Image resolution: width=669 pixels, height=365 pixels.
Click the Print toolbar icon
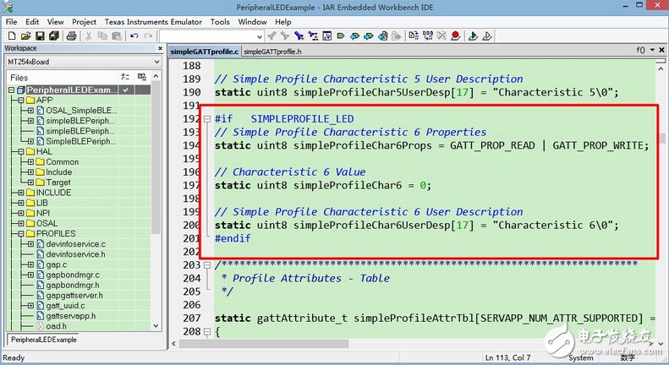click(72, 36)
